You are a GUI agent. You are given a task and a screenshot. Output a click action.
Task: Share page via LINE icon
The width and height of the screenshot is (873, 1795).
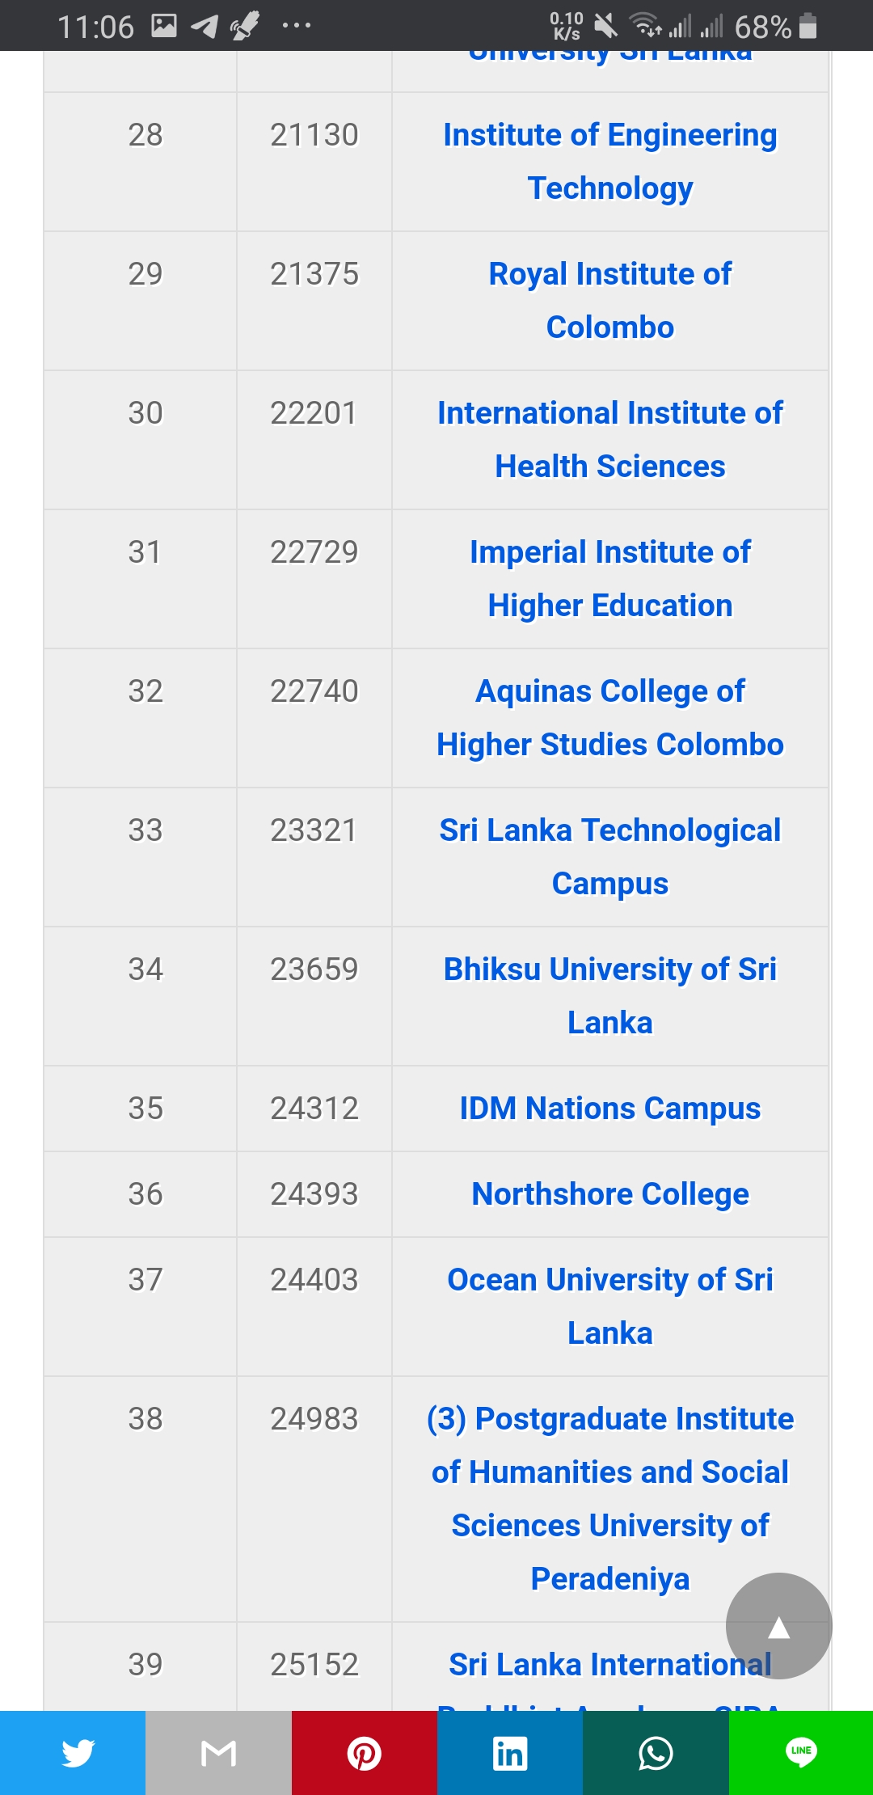[801, 1753]
